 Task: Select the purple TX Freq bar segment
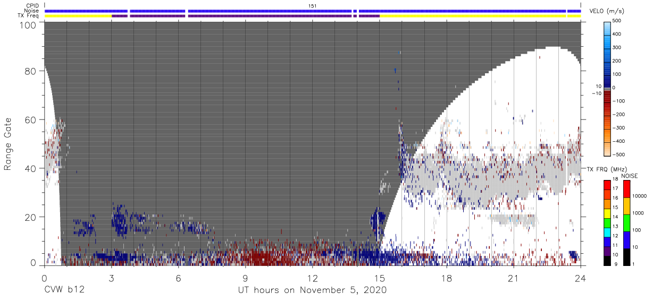pos(246,16)
